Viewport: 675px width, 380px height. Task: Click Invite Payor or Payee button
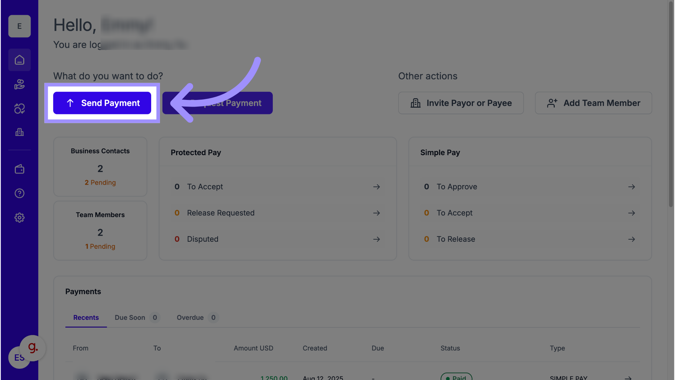[x=461, y=103]
